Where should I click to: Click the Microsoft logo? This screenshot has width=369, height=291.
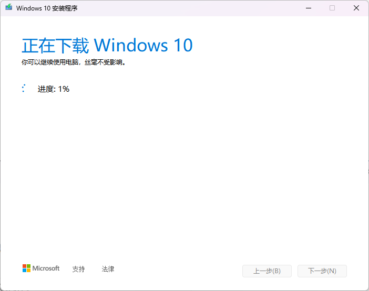pos(41,268)
